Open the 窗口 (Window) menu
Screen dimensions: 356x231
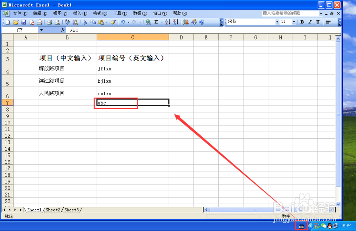[160, 14]
